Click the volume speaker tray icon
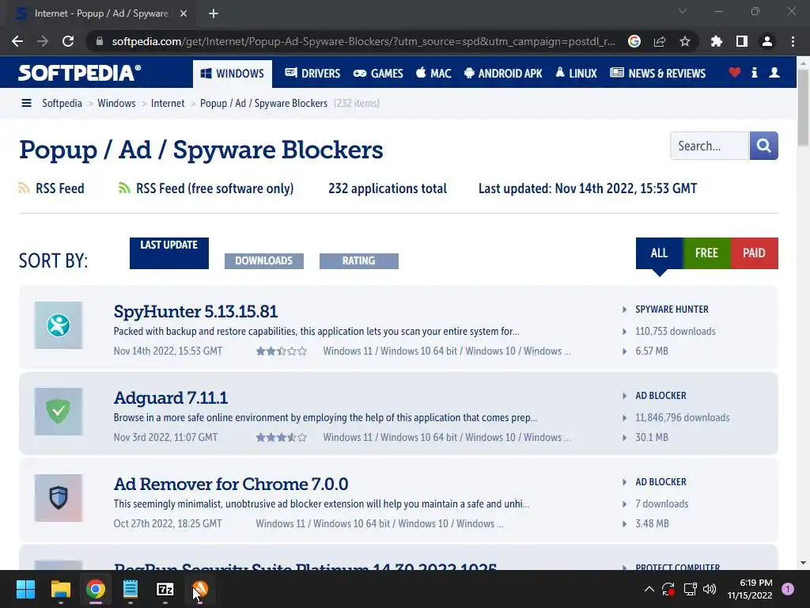 [x=710, y=589]
